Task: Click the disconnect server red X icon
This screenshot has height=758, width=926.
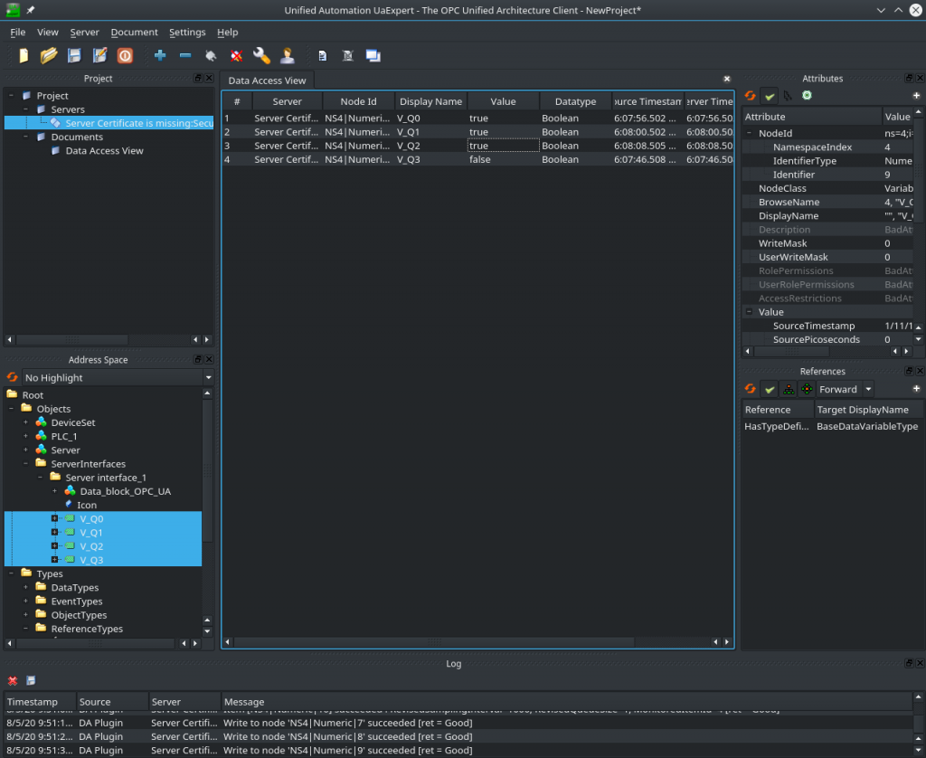Action: 236,55
